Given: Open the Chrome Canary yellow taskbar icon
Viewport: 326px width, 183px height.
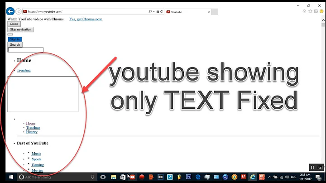Looking at the screenshot, I should pos(235,177).
